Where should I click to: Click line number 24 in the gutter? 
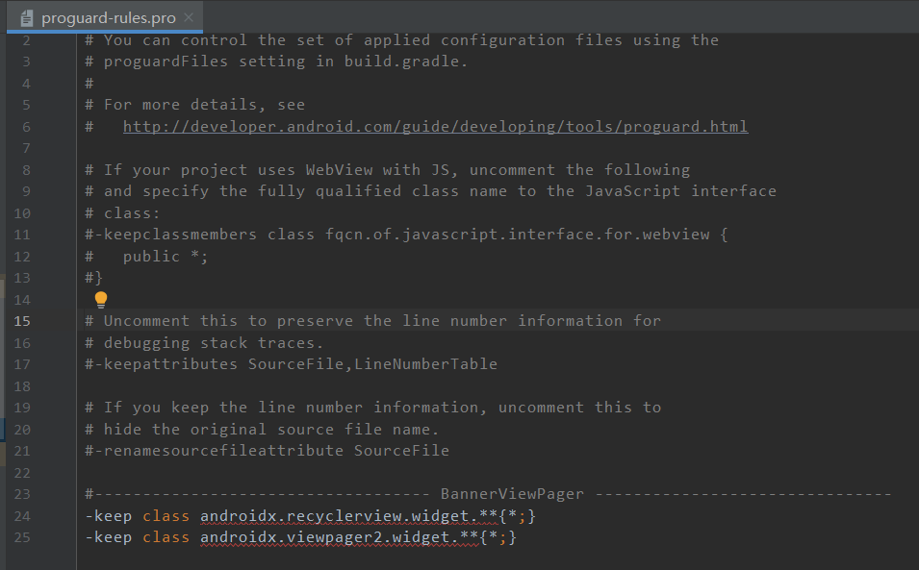click(22, 516)
